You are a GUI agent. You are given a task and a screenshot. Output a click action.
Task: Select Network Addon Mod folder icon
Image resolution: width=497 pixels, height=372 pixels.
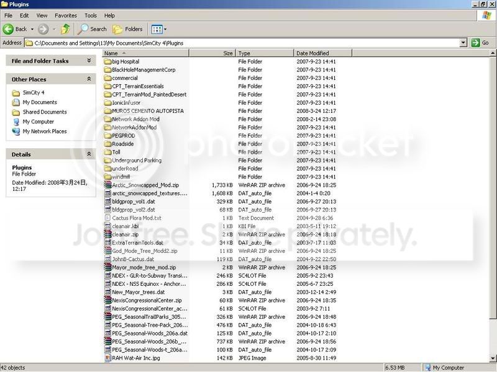pos(107,119)
